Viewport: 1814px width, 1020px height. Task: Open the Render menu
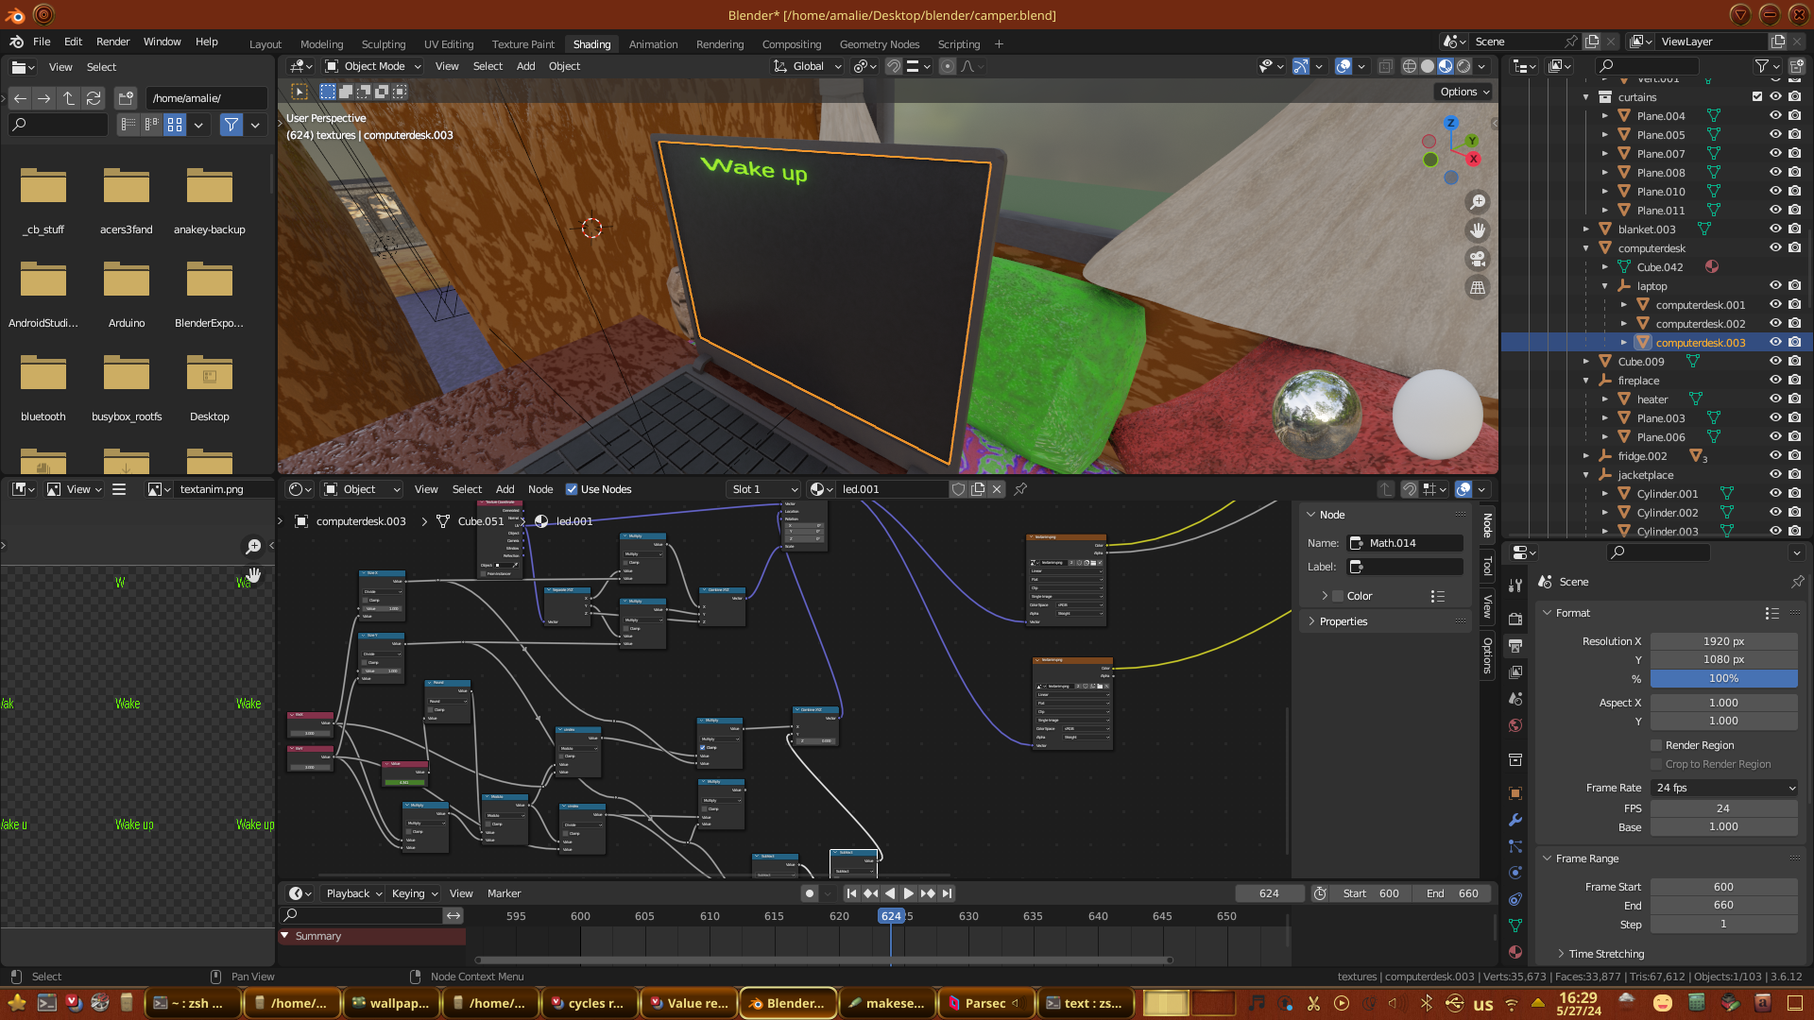pyautogui.click(x=112, y=42)
